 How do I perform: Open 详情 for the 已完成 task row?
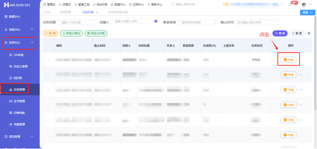pyautogui.click(x=289, y=60)
